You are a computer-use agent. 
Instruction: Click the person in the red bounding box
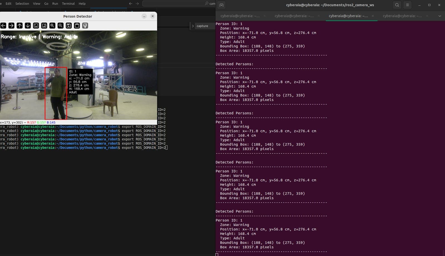[x=56, y=93]
